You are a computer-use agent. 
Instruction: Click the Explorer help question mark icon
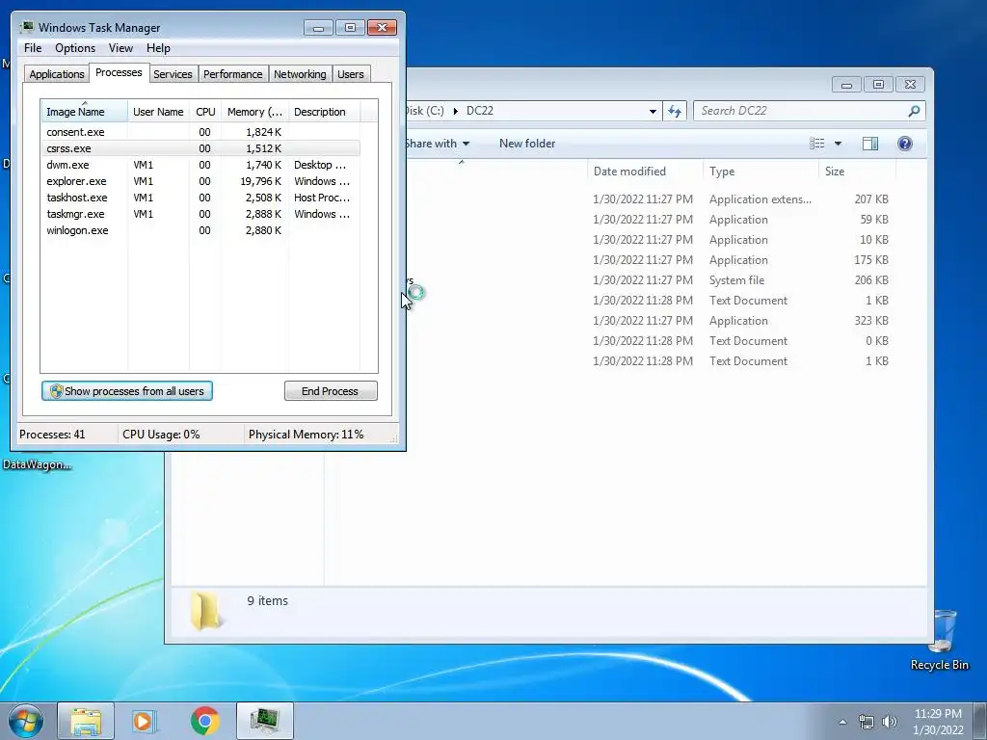click(x=904, y=144)
